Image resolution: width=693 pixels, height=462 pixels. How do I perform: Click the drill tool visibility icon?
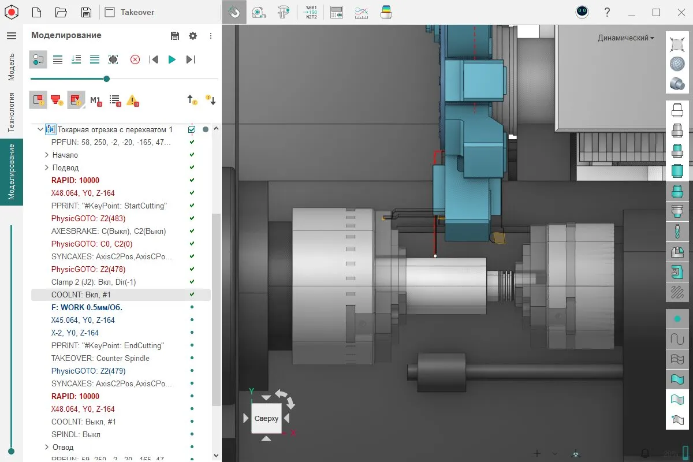pyautogui.click(x=677, y=232)
